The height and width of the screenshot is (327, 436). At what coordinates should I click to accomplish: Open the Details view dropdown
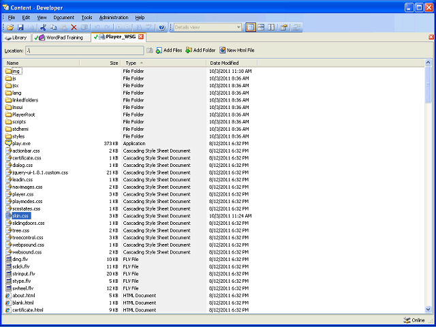238,27
